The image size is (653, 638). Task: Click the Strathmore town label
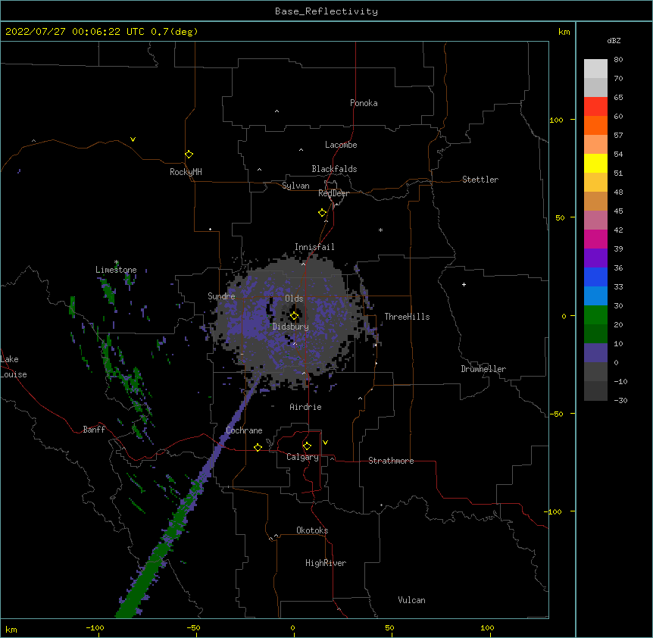[391, 461]
